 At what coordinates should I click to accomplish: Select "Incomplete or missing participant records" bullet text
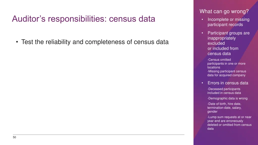tap(228, 22)
